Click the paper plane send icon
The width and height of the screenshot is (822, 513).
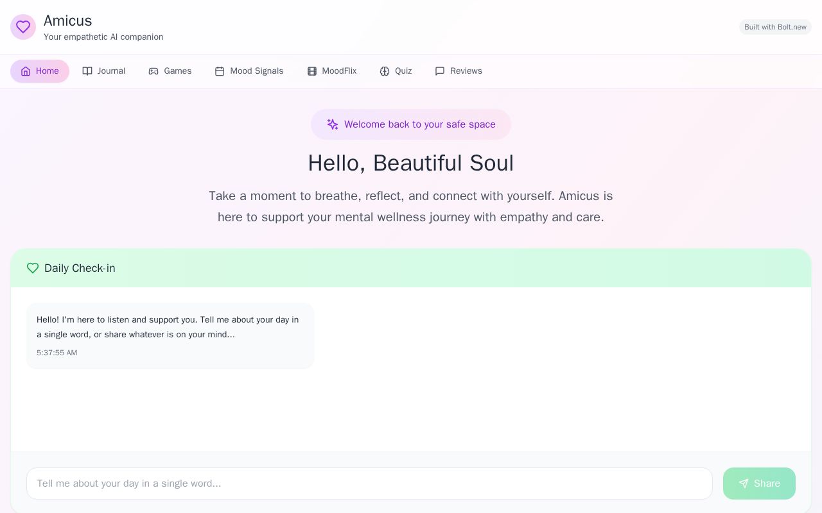tap(744, 484)
